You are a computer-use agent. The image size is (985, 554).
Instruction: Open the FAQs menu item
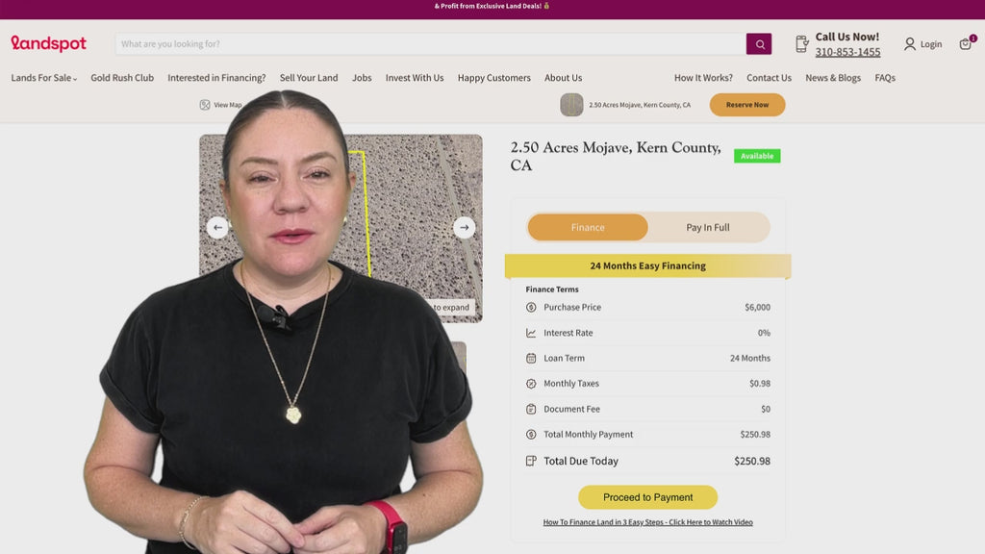tap(885, 78)
